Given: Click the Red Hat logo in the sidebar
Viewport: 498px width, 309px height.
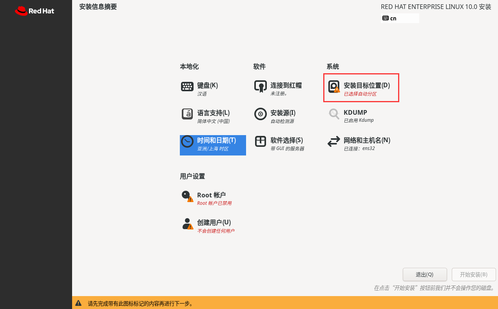Looking at the screenshot, I should point(34,11).
